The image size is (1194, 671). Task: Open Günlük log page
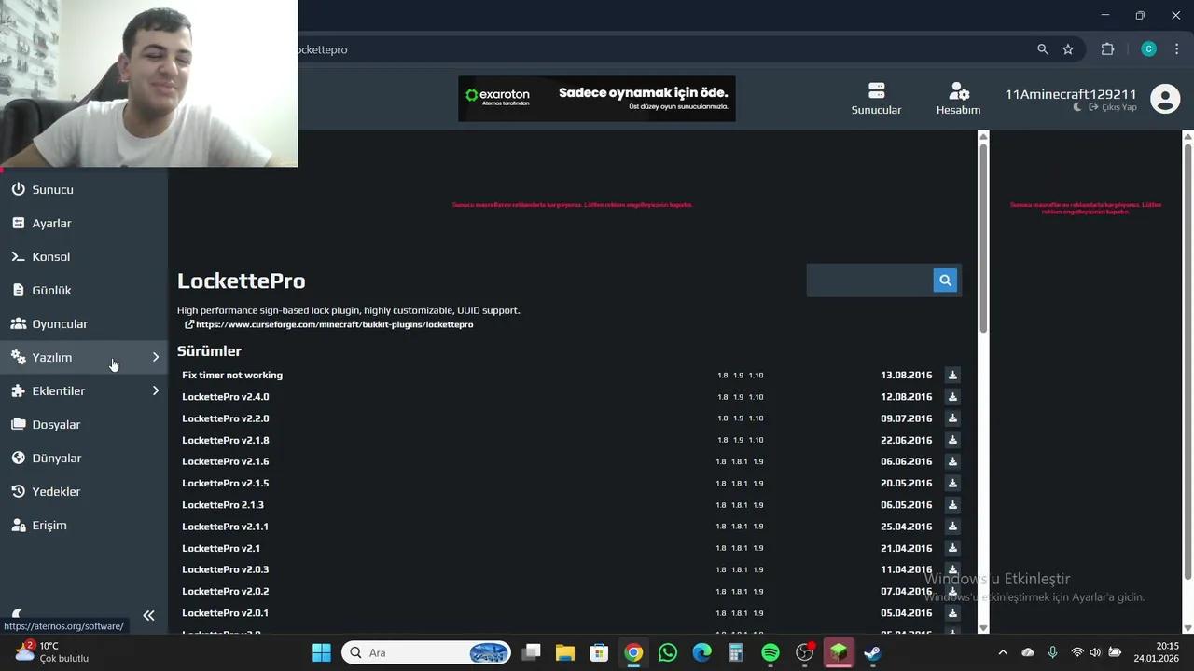point(84,290)
